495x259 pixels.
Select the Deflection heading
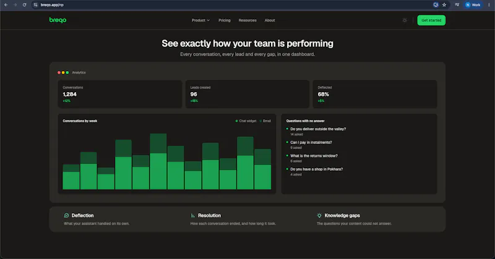pos(82,216)
